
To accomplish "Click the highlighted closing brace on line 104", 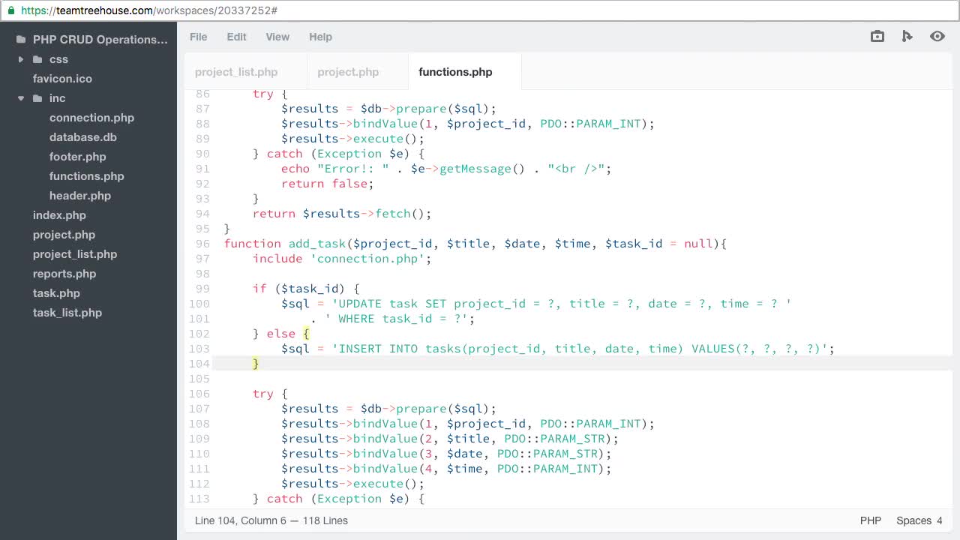I will tap(256, 364).
